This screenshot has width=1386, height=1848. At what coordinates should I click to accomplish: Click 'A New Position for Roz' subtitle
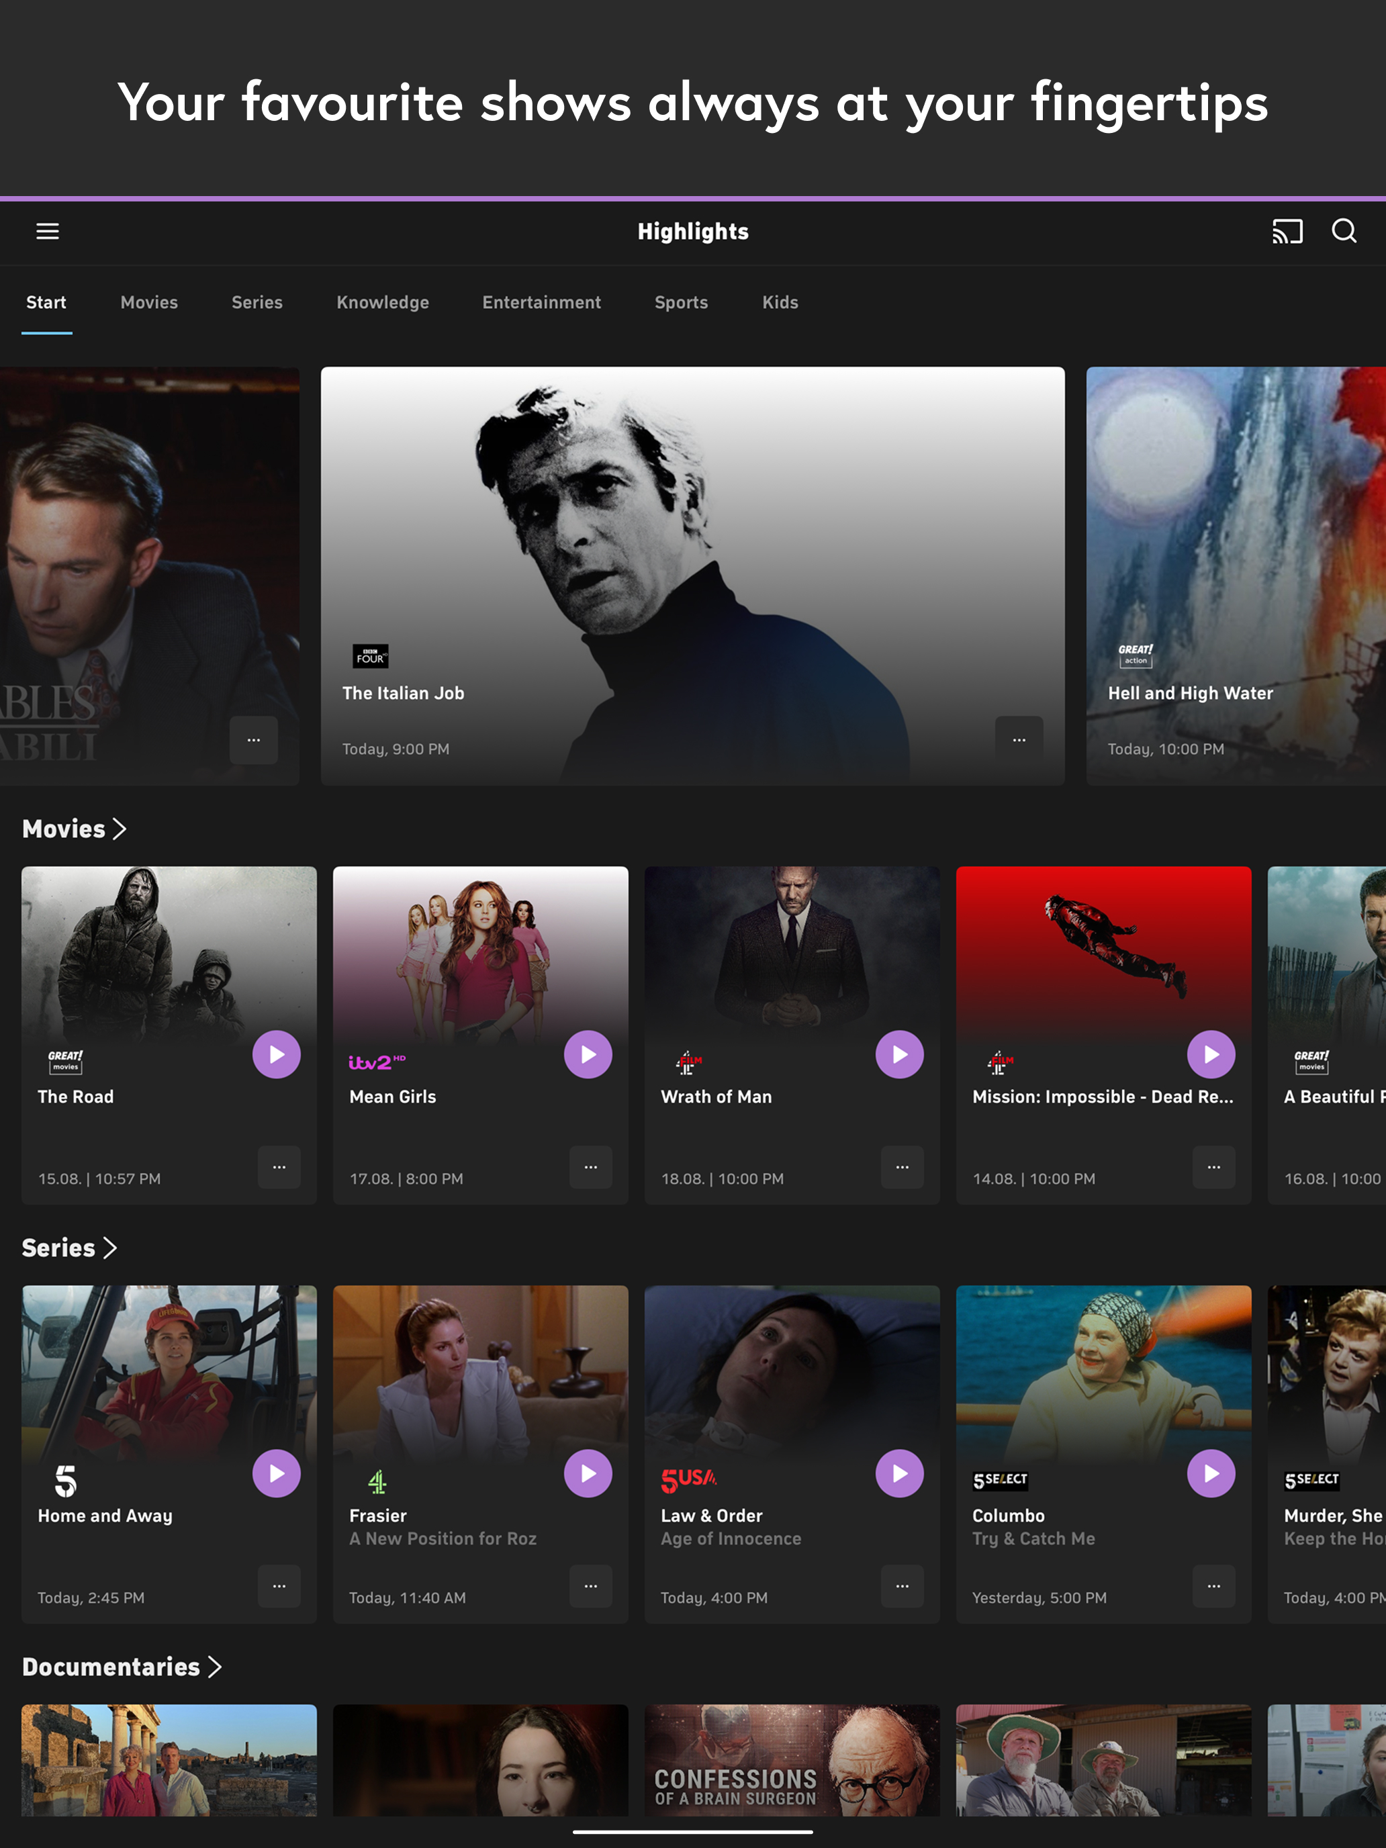[x=443, y=1539]
